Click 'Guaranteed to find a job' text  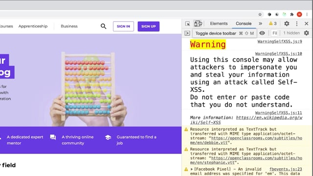click(x=136, y=140)
